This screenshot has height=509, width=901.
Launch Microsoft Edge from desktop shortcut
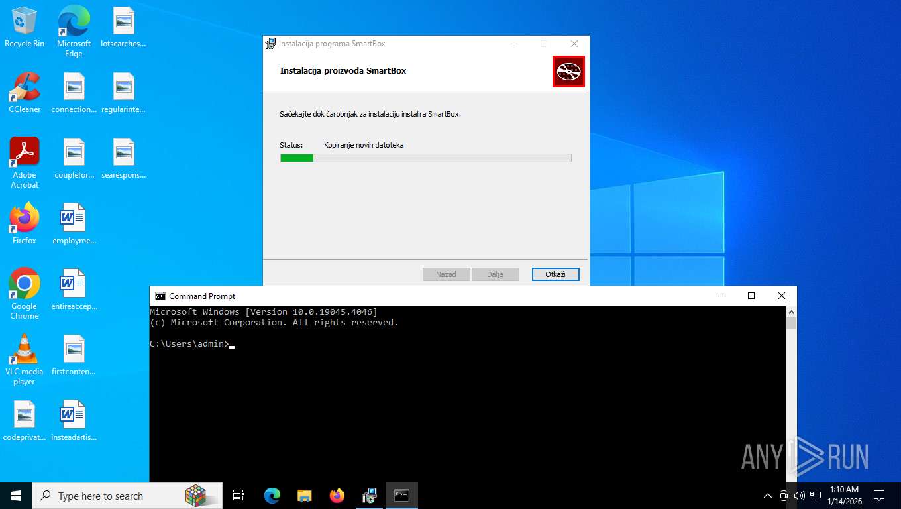[74, 31]
